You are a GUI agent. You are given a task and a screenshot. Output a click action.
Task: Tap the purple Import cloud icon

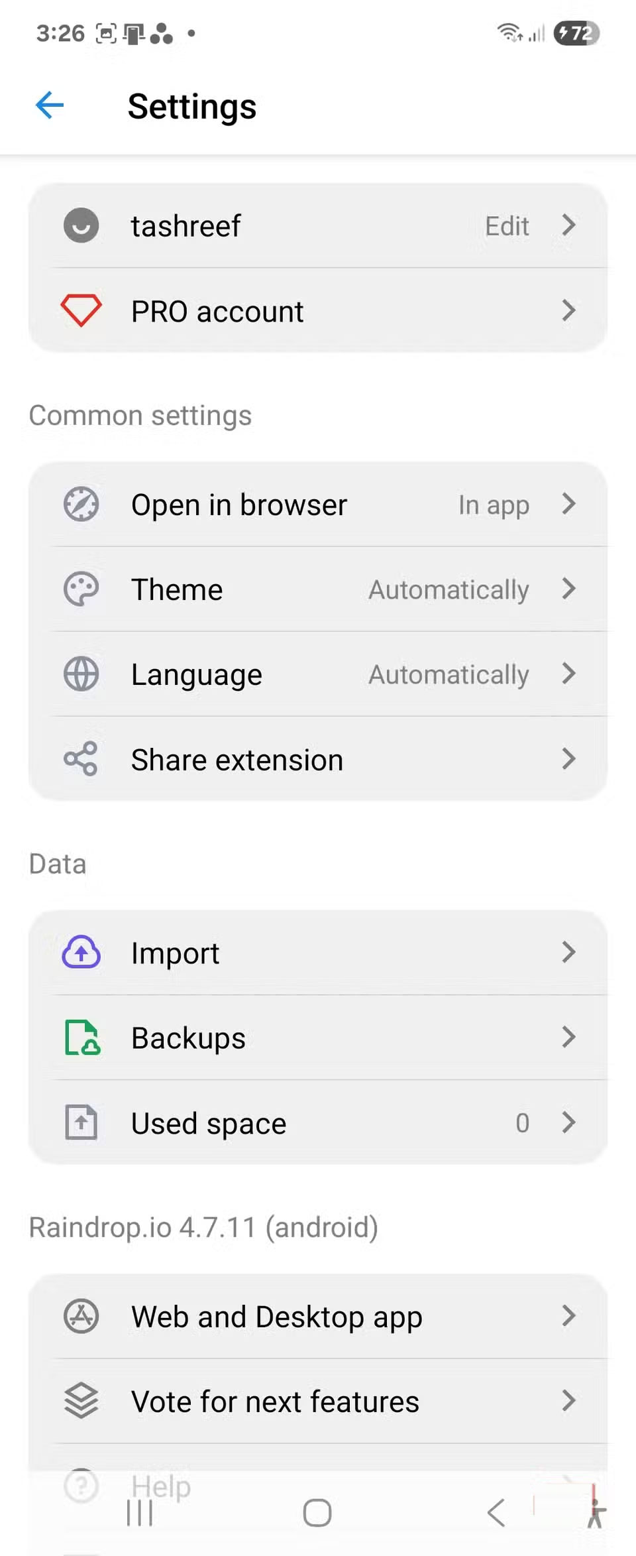81,953
